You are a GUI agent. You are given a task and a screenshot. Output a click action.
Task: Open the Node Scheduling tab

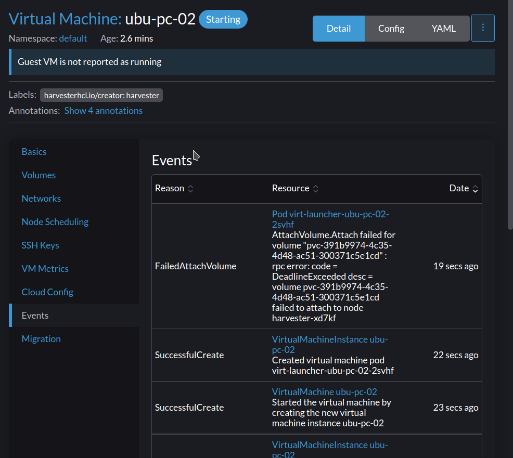(55, 221)
